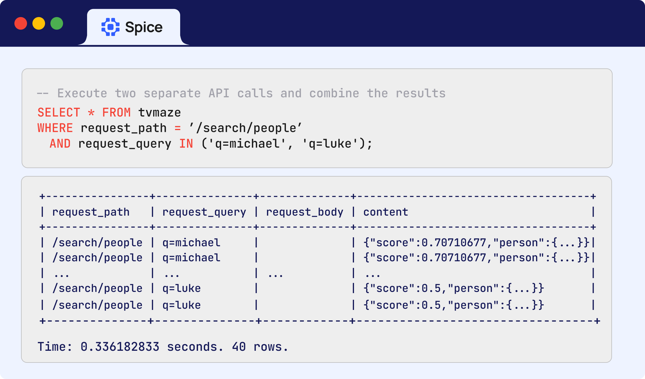Click the Time 0.336182833 seconds text

(130, 347)
